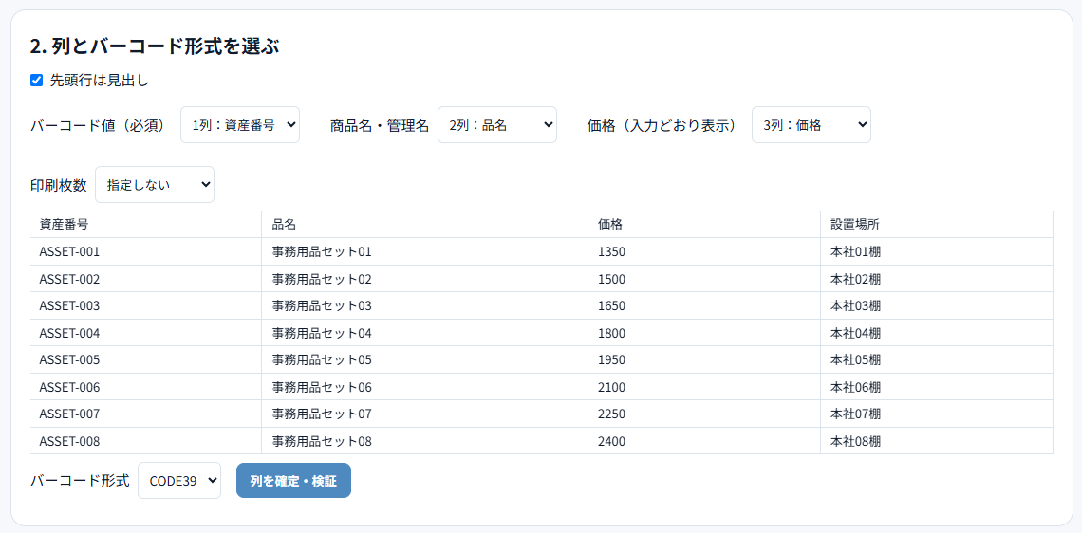Image resolution: width=1082 pixels, height=533 pixels.
Task: Click the 価格 table column header
Action: (704, 224)
